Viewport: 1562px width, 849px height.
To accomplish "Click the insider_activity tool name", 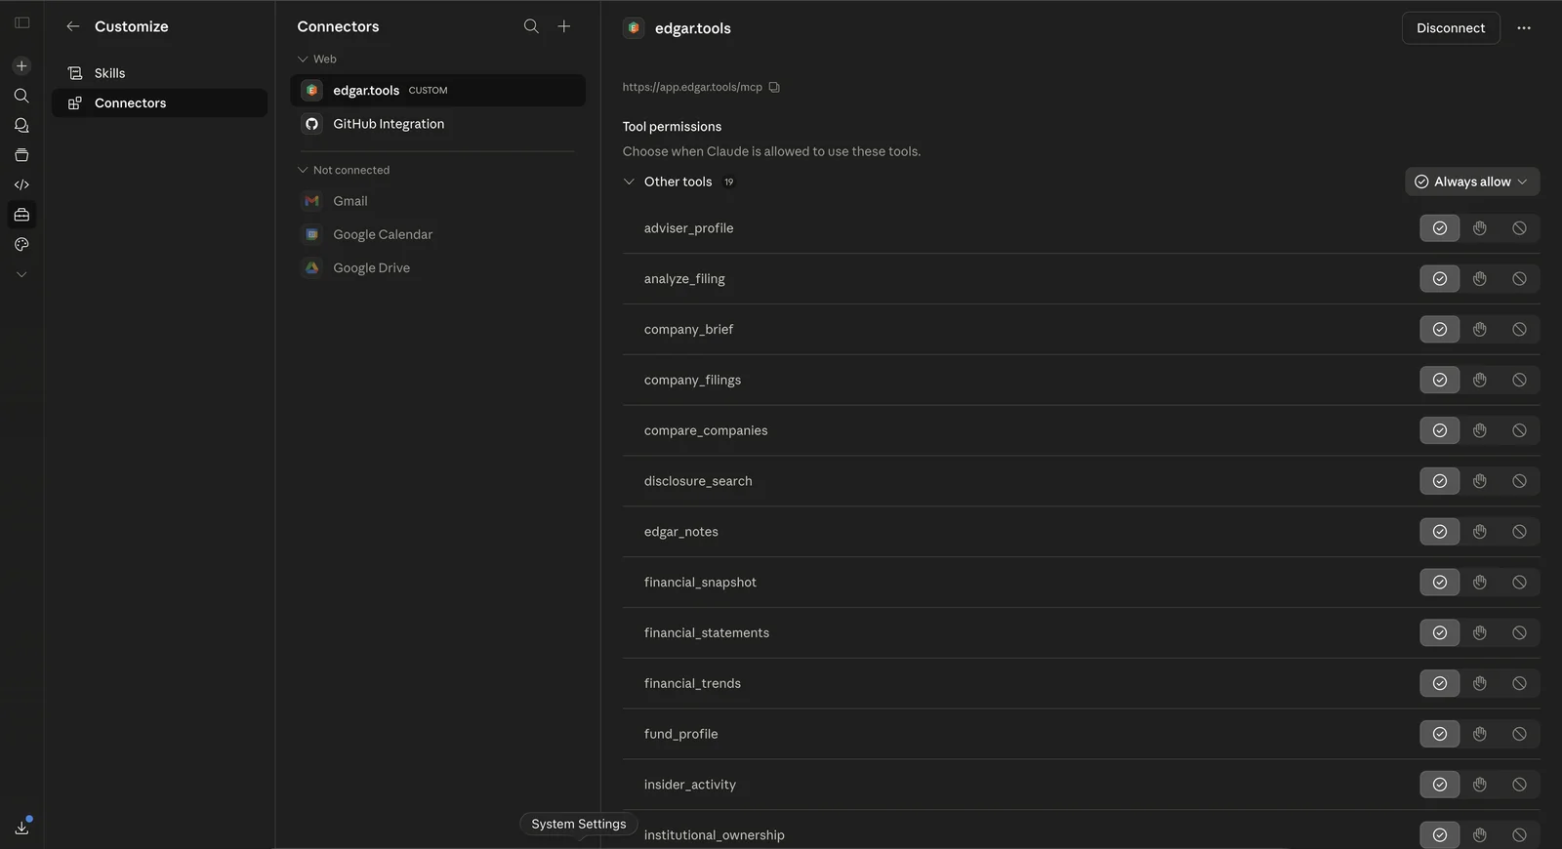I will click(x=690, y=785).
